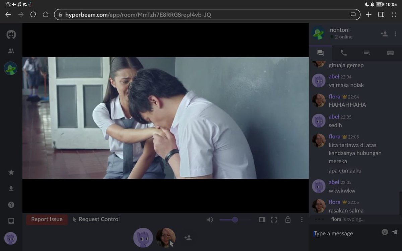Click the Type a message field

345,233
